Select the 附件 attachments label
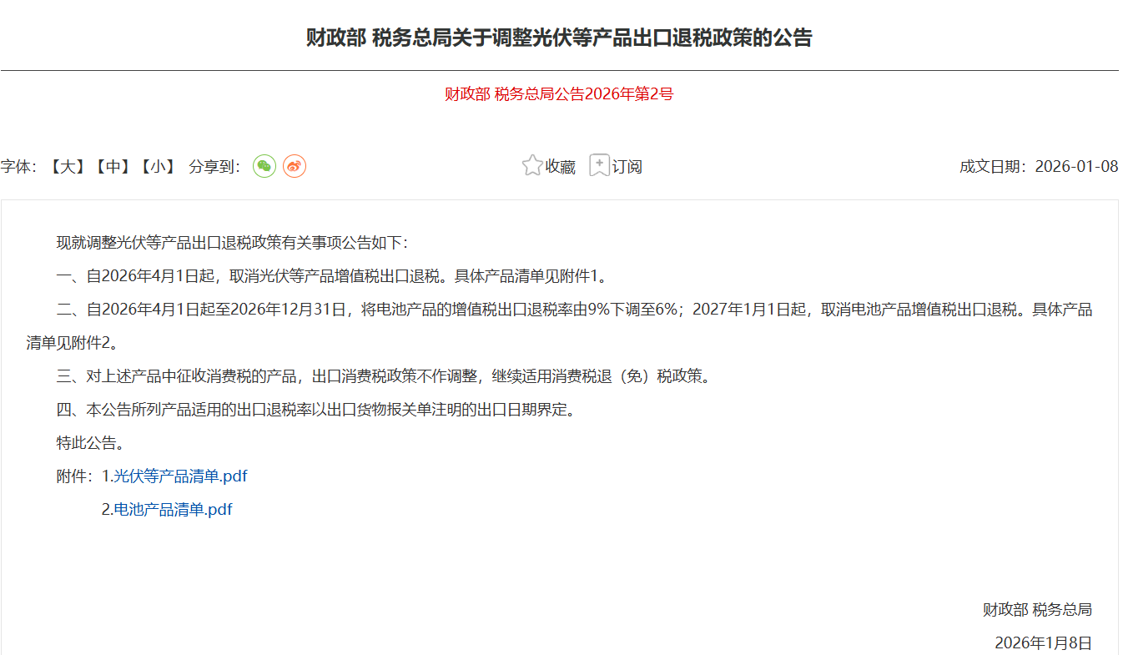 click(x=72, y=476)
